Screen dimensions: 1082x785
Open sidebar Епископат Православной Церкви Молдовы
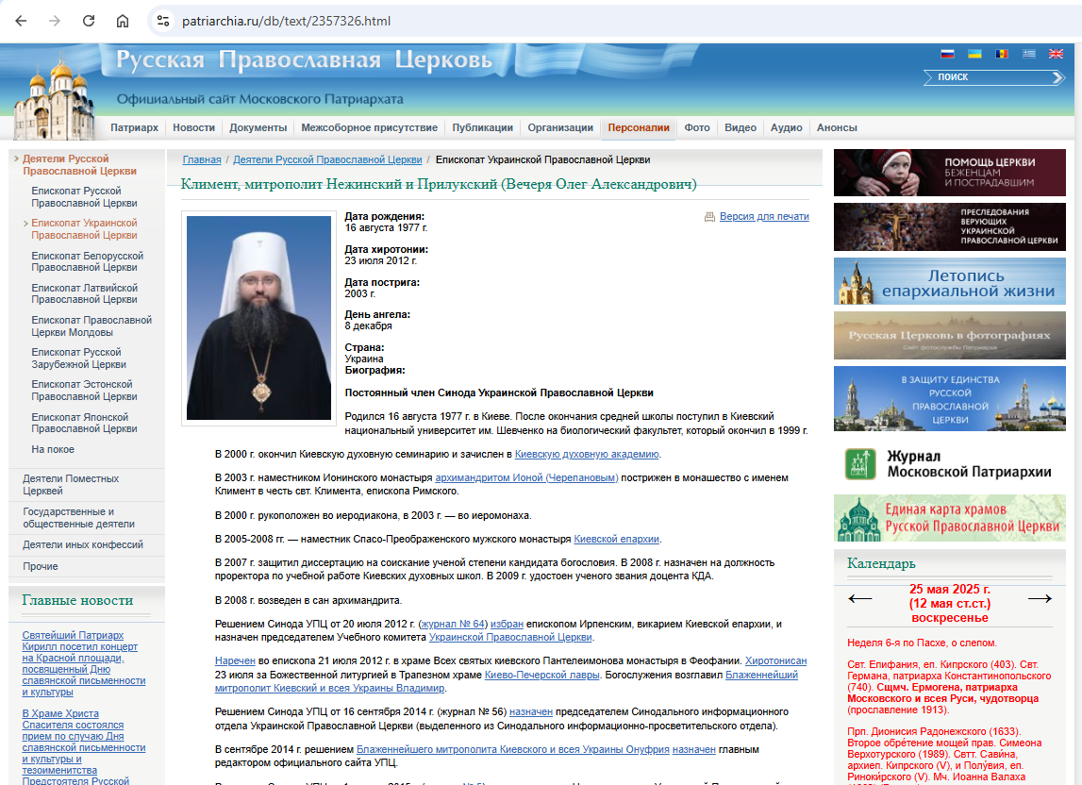(92, 326)
